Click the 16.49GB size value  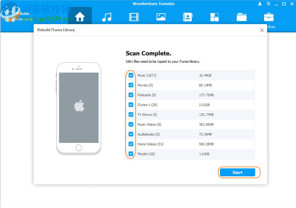coord(205,75)
